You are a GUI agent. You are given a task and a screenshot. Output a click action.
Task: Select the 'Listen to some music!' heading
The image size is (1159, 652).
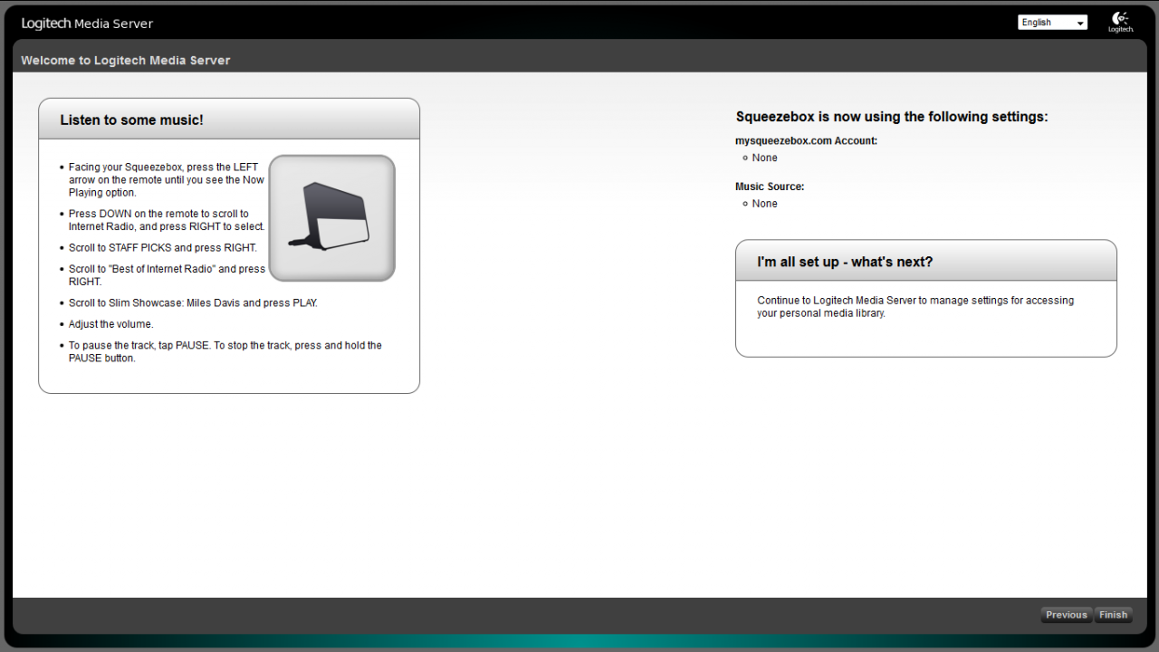click(132, 120)
